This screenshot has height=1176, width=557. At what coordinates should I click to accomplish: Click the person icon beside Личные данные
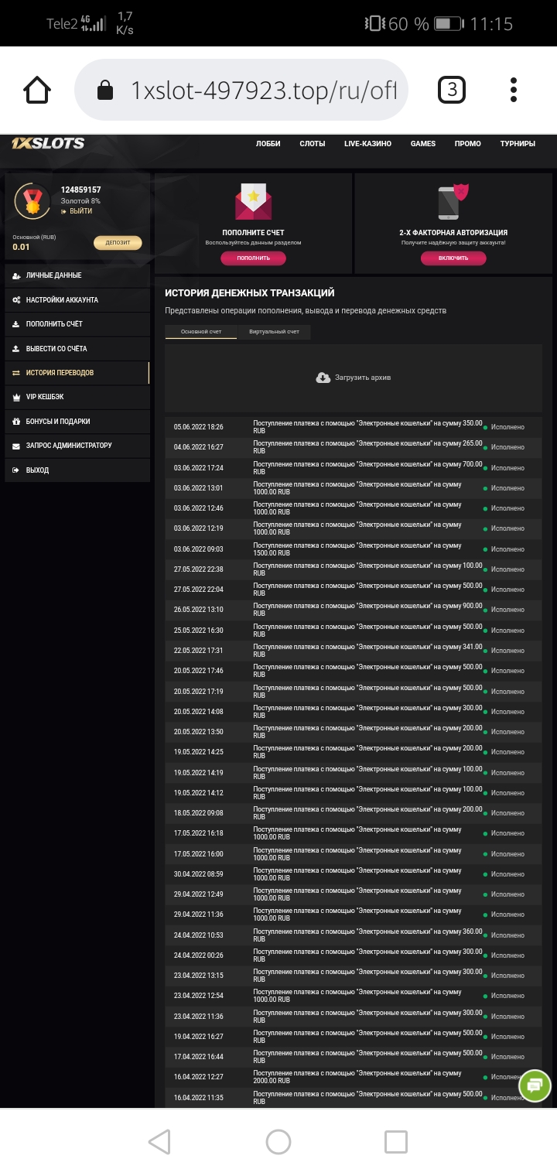[16, 275]
